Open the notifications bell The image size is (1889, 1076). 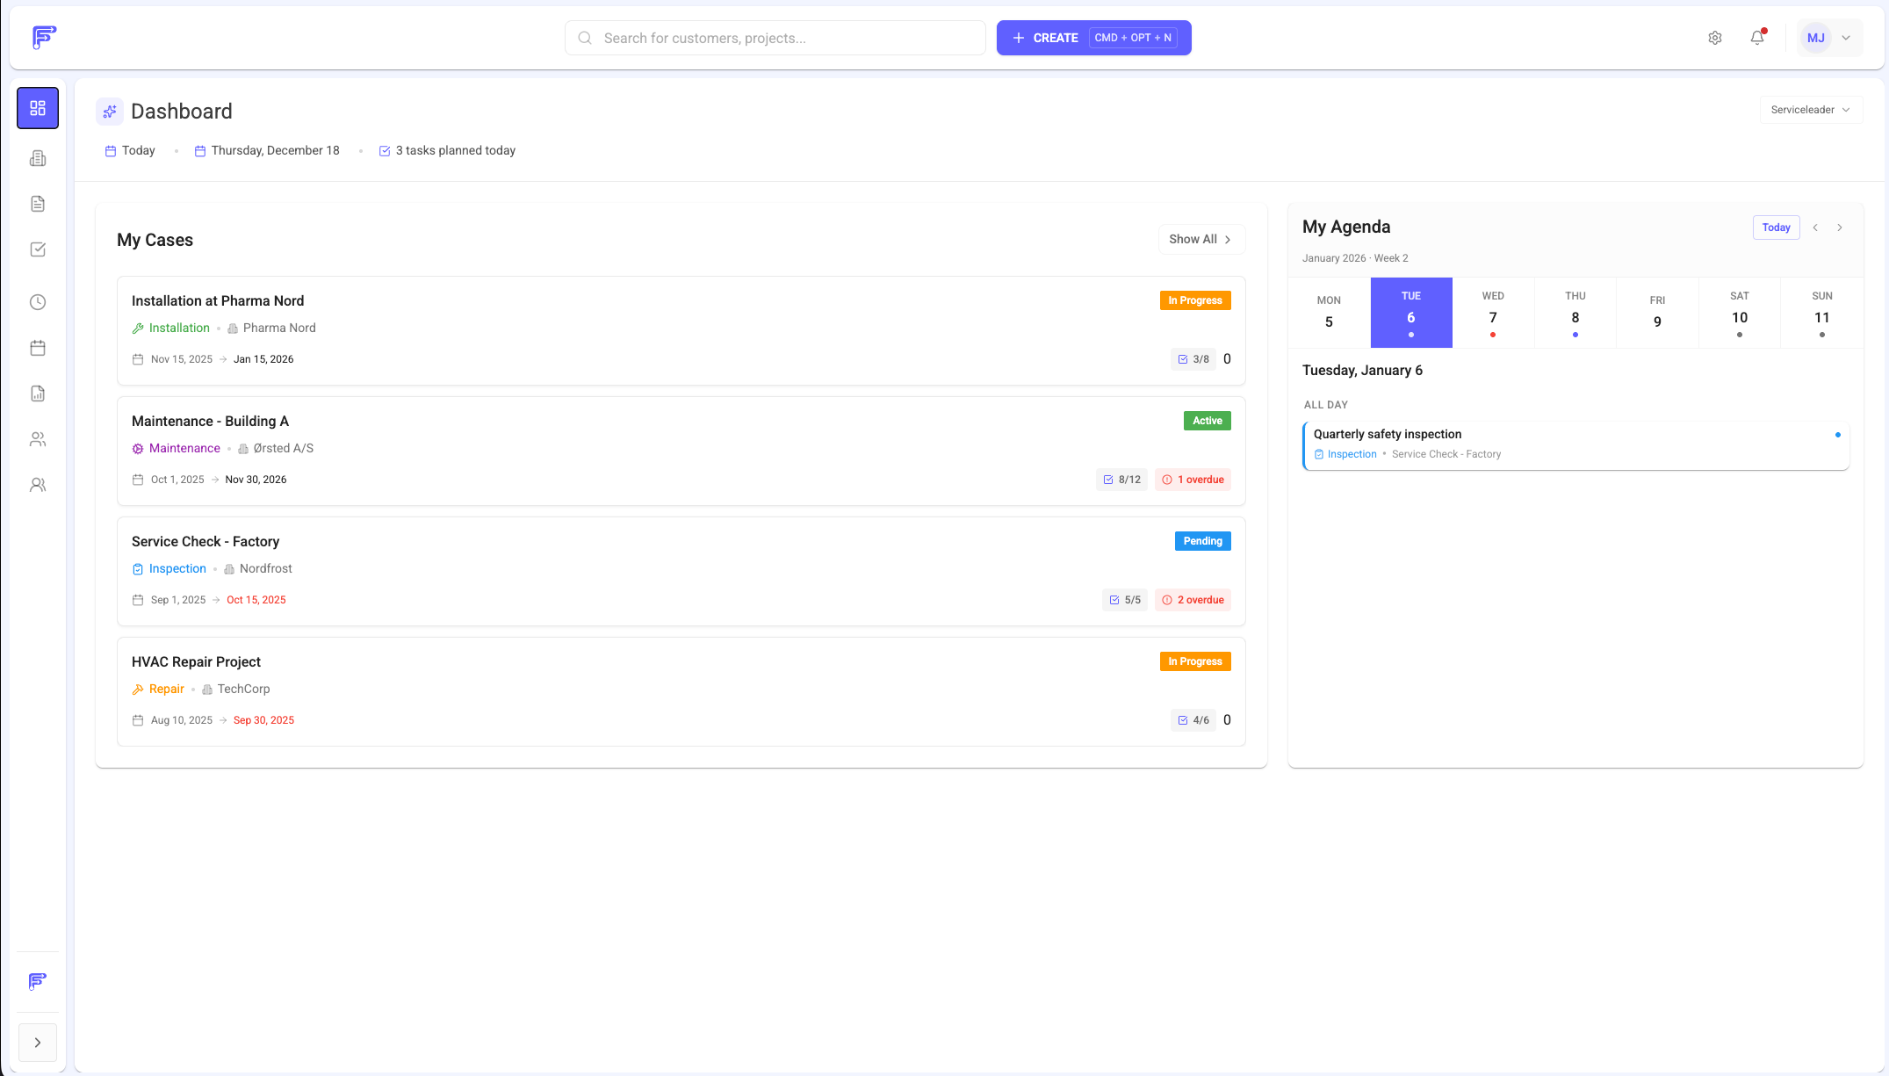click(x=1756, y=38)
